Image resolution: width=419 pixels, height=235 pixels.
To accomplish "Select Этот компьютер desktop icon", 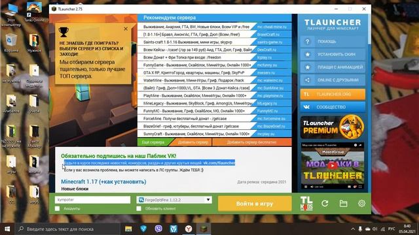I will (x=11, y=15).
